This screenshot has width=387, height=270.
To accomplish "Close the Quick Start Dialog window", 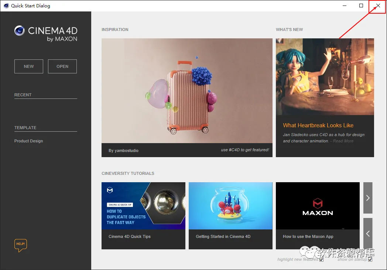I will pyautogui.click(x=378, y=6).
